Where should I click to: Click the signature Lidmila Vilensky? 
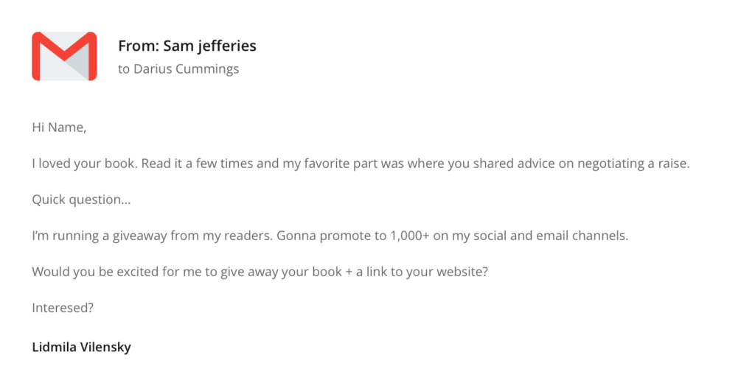pyautogui.click(x=81, y=347)
